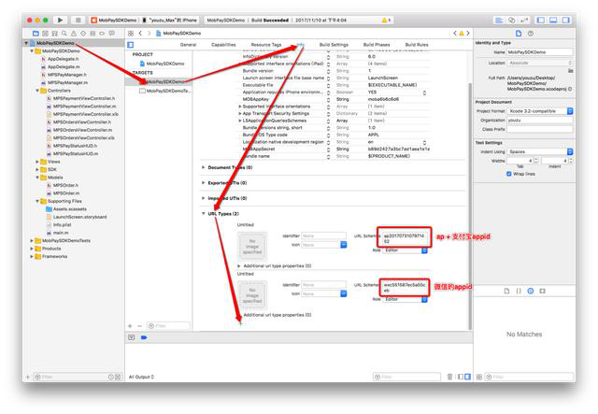598x414 pixels.
Task: Collapse the Controllers group in navigator
Action: point(37,91)
